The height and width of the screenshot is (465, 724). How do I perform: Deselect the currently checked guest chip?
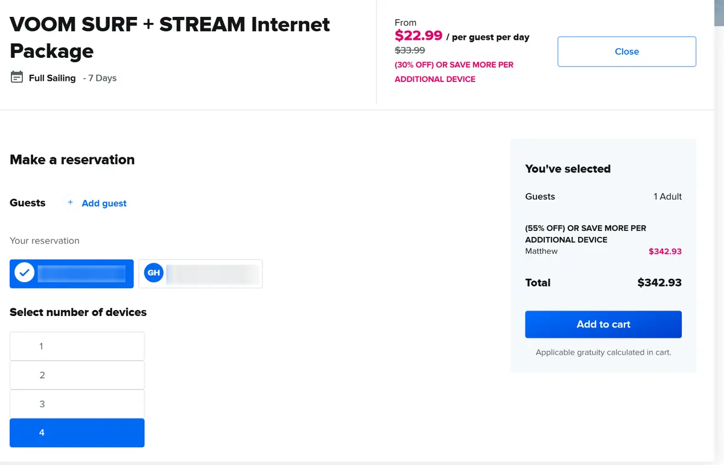[x=71, y=273]
